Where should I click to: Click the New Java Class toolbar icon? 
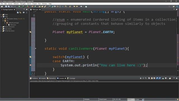(35, 6)
